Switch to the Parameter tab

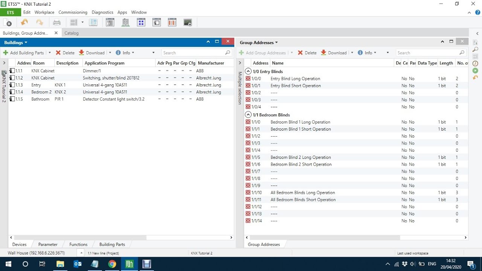48,244
